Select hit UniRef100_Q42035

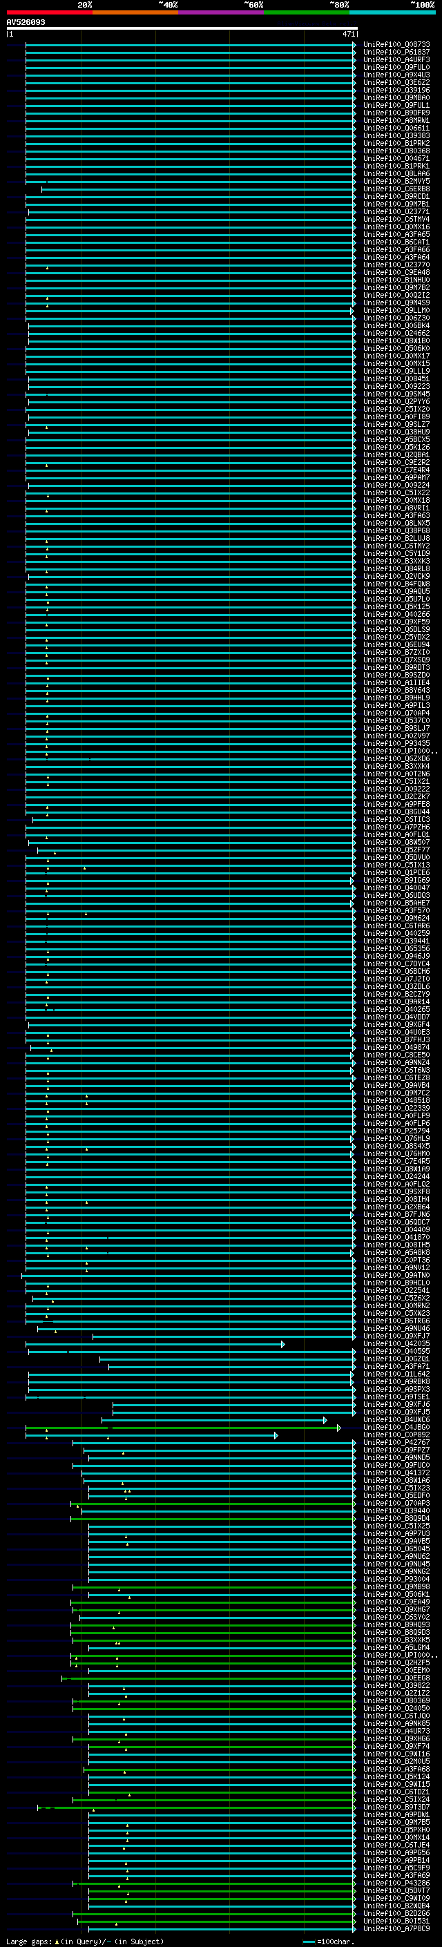(396, 1344)
